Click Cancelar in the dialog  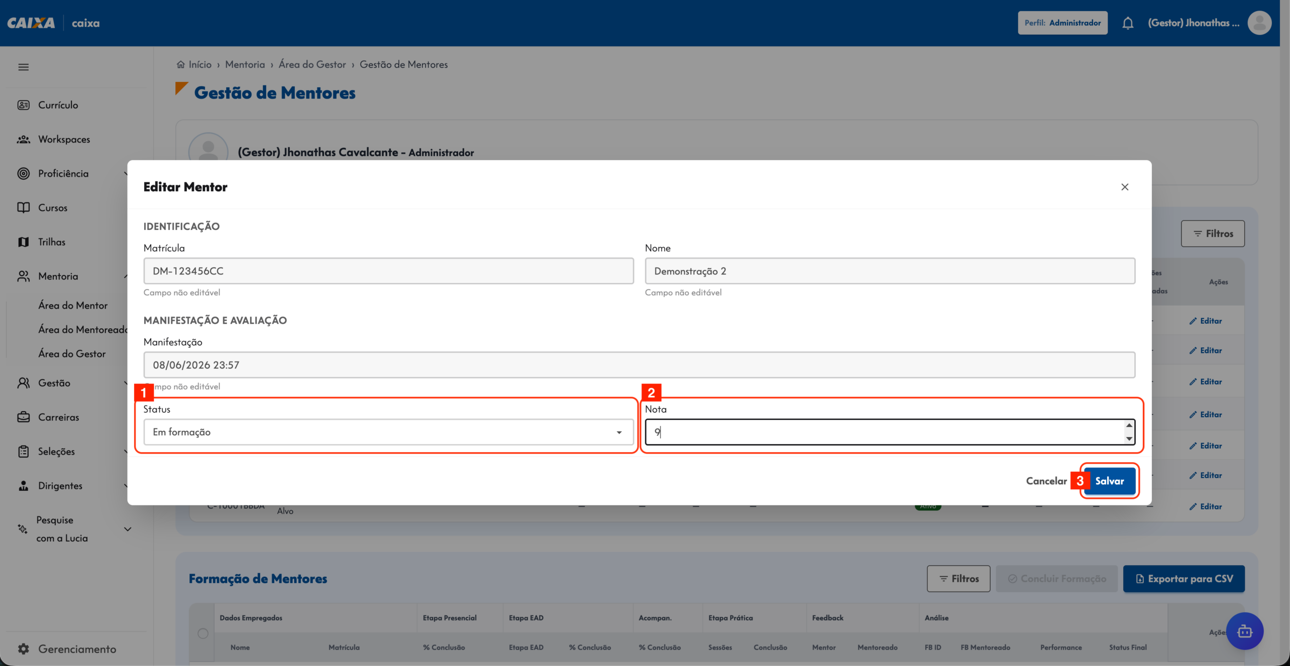coord(1046,481)
